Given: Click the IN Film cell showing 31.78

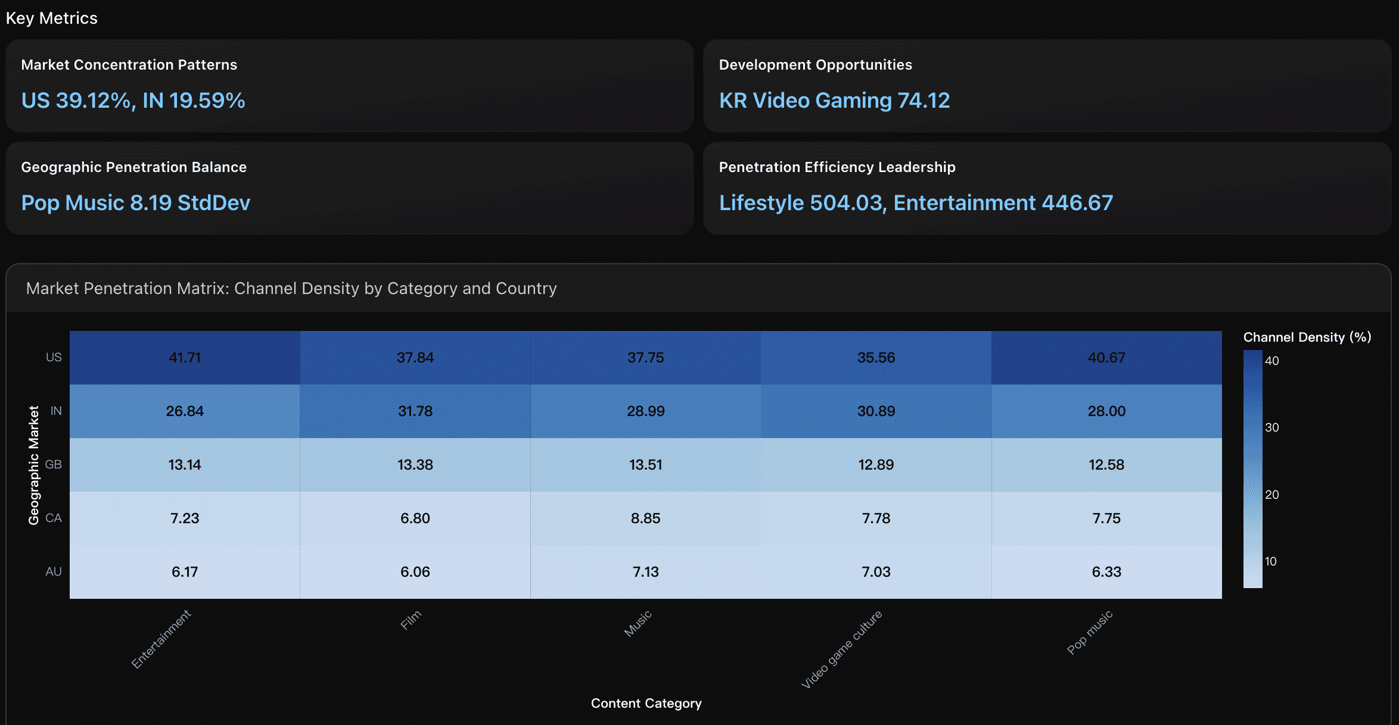Looking at the screenshot, I should 415,411.
